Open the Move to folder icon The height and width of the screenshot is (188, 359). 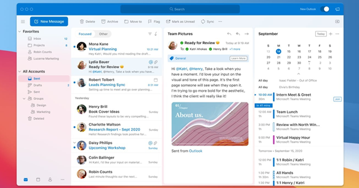click(126, 21)
